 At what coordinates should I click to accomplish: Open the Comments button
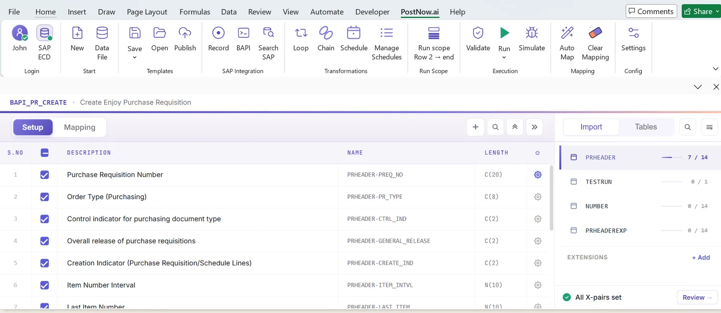pyautogui.click(x=651, y=12)
